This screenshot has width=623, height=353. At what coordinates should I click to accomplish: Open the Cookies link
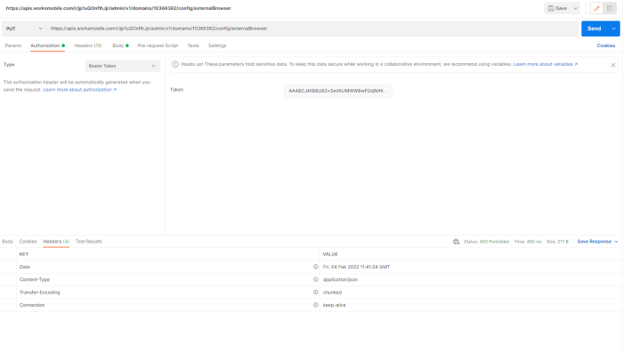coord(606,45)
